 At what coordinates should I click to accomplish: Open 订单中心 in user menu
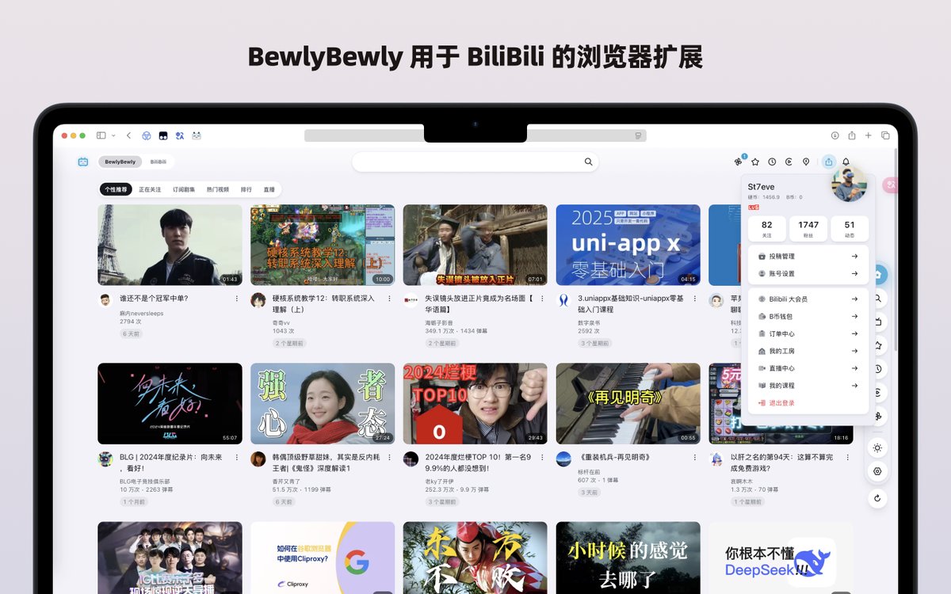tap(808, 334)
